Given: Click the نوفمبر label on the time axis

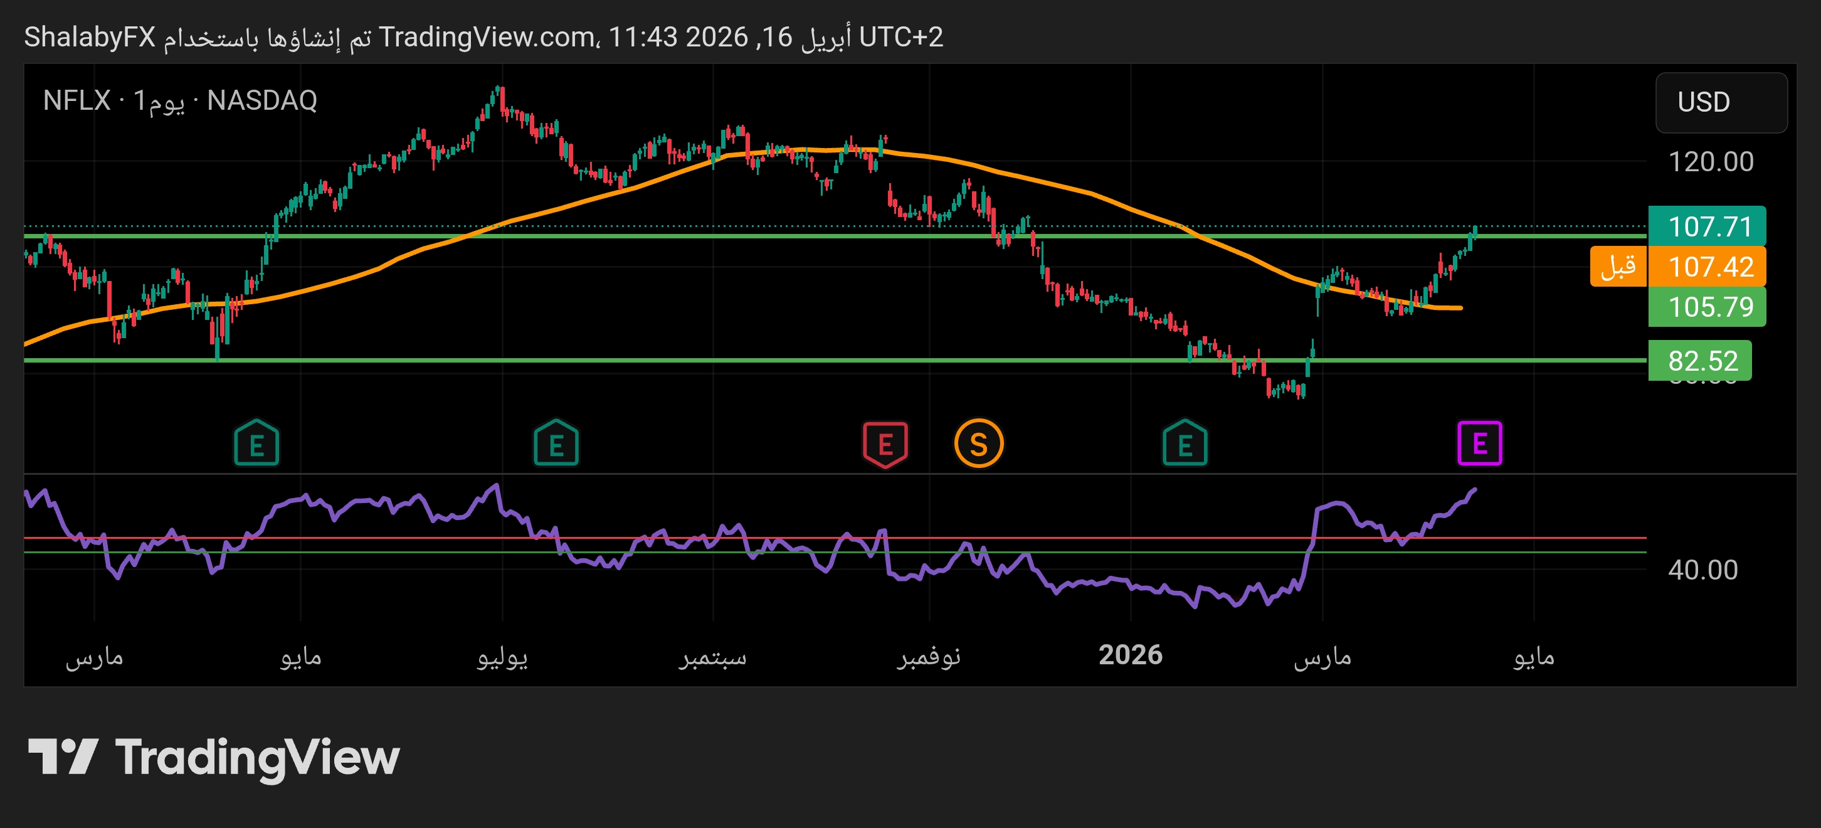Looking at the screenshot, I should coord(929,656).
